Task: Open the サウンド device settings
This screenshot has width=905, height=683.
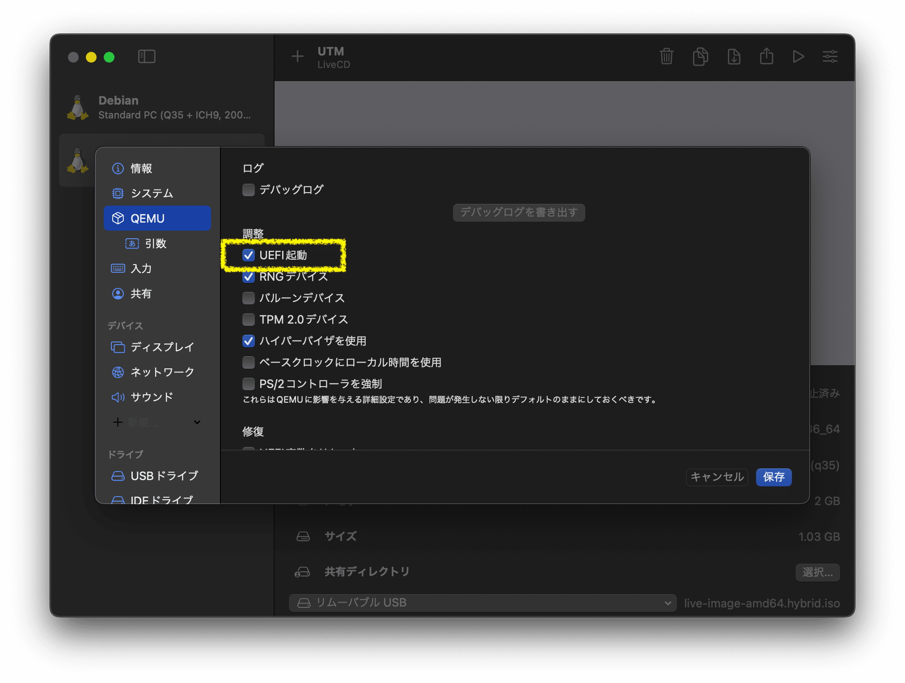Action: [157, 397]
